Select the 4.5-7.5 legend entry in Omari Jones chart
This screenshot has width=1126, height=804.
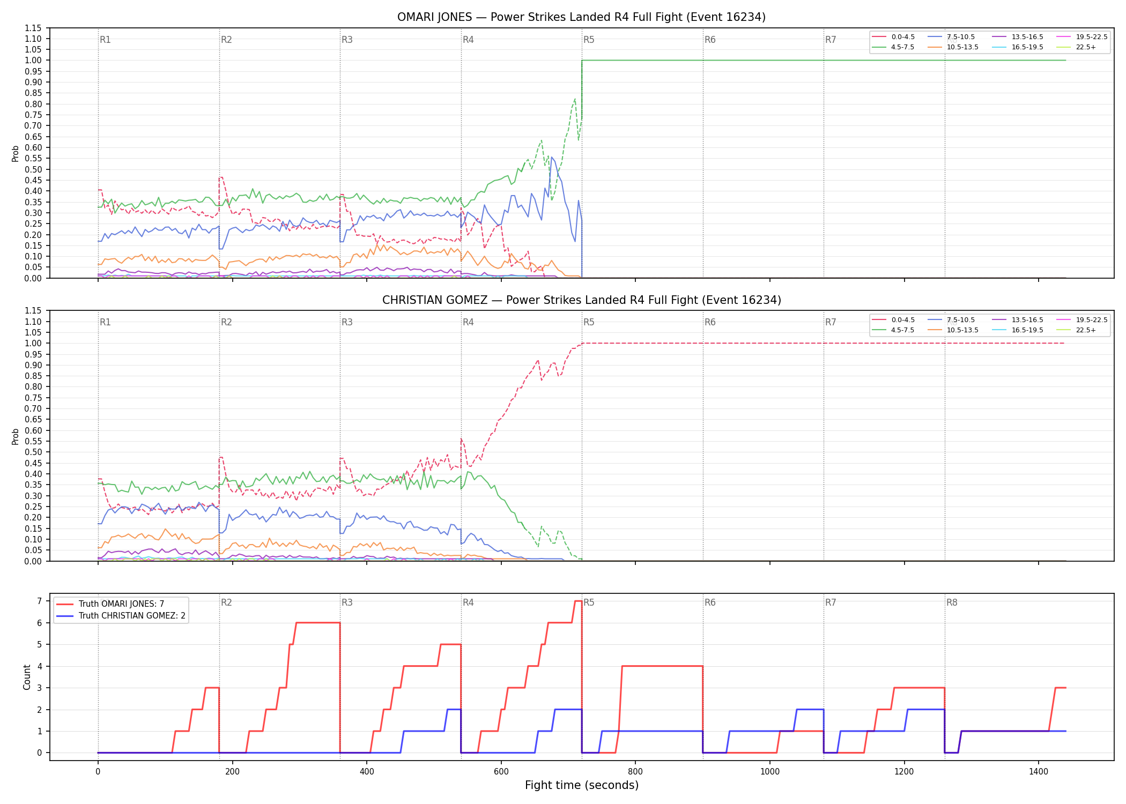click(x=893, y=47)
